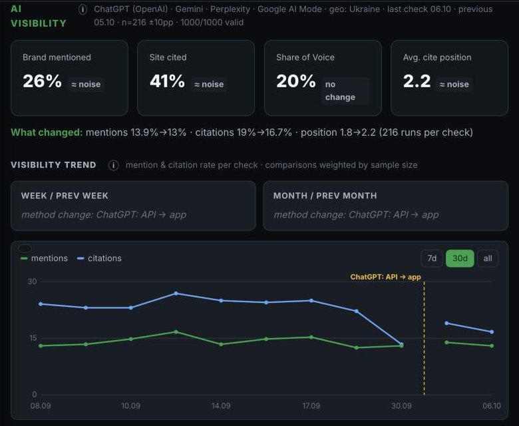Click the Week / Prev Week panel

pos(133,206)
